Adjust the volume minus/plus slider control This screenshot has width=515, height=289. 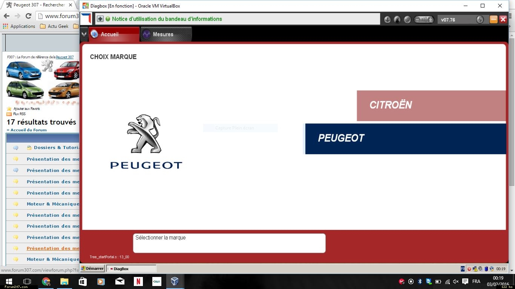click(x=424, y=20)
